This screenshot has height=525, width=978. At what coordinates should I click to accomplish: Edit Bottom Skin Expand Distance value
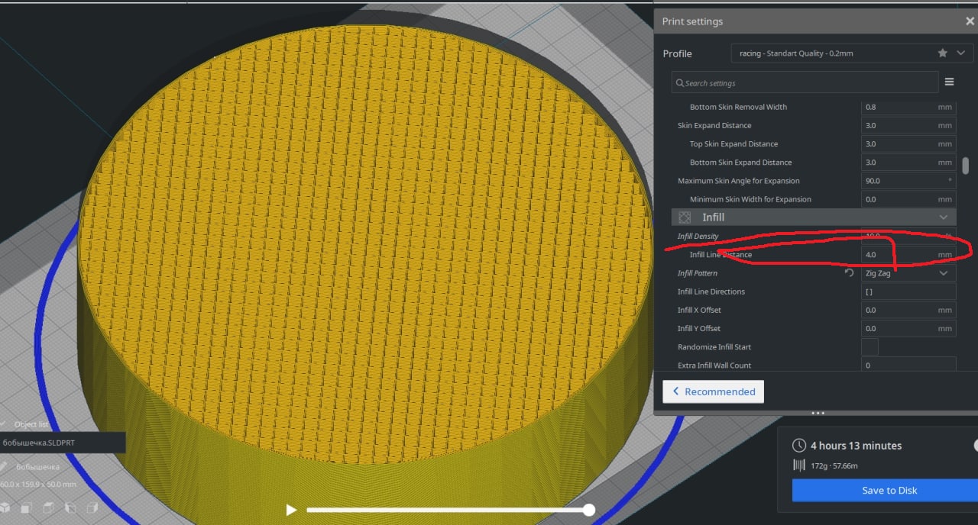tap(908, 162)
